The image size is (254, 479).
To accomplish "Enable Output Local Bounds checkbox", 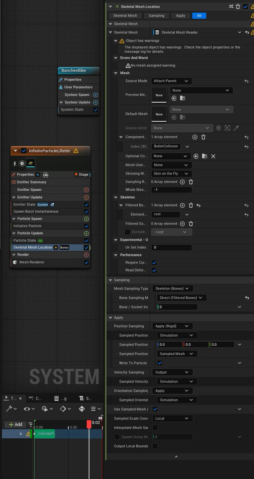I will click(155, 446).
